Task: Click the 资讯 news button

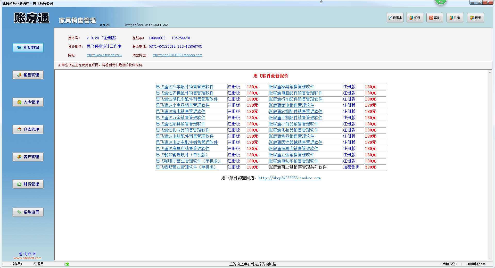Action: click(x=415, y=18)
